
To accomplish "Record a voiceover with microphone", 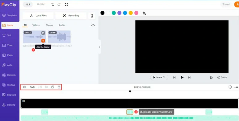I will point(211,78).
